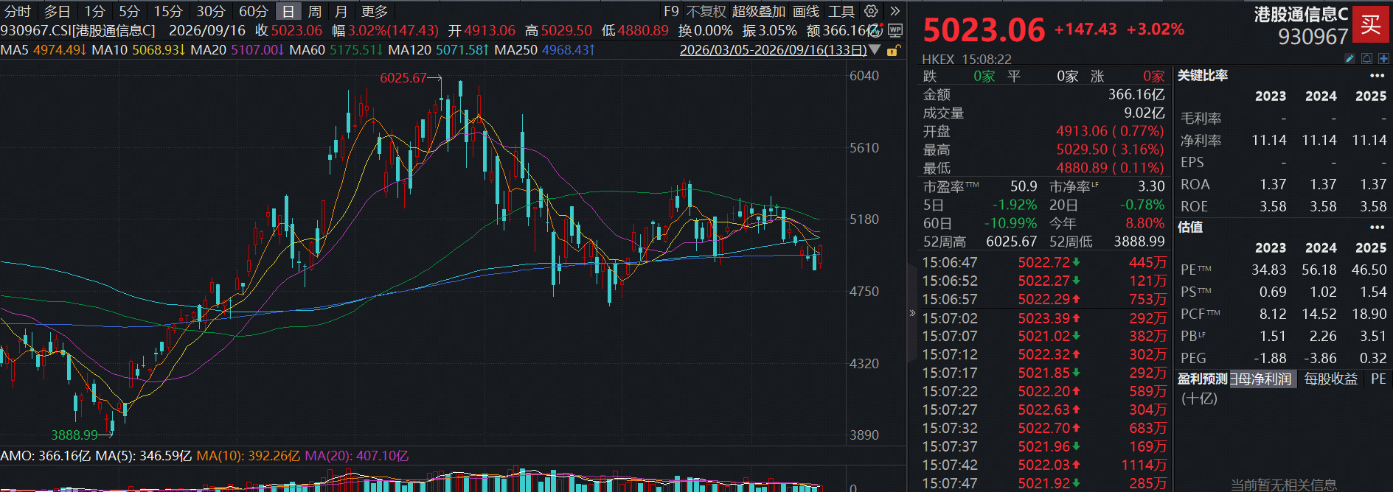Click the WP presentation icon
Screen dimensions: 1393x492
coord(895,31)
